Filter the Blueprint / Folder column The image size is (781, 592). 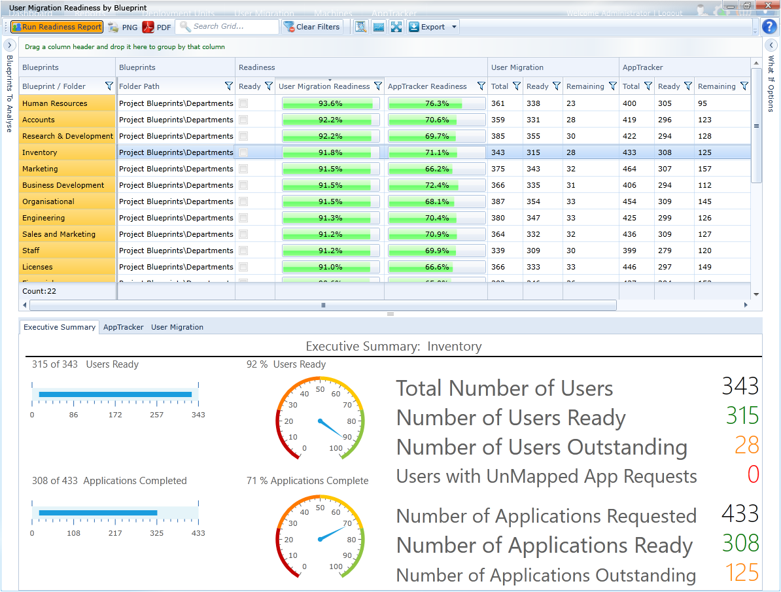(109, 86)
